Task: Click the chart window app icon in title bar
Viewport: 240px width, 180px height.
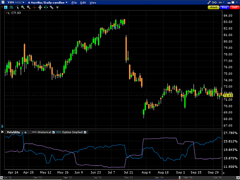Action: point(3,2)
